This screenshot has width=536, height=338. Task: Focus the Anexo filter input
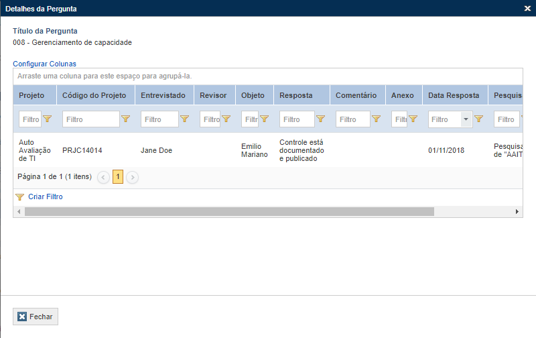[x=399, y=119]
